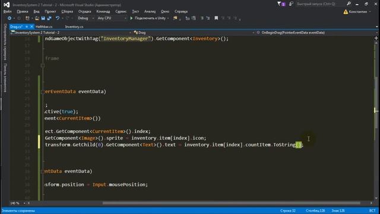Image resolution: width=380 pixels, height=214 pixels.
Task: Click the feedback icon beside notifications
Action: [x=291, y=4]
